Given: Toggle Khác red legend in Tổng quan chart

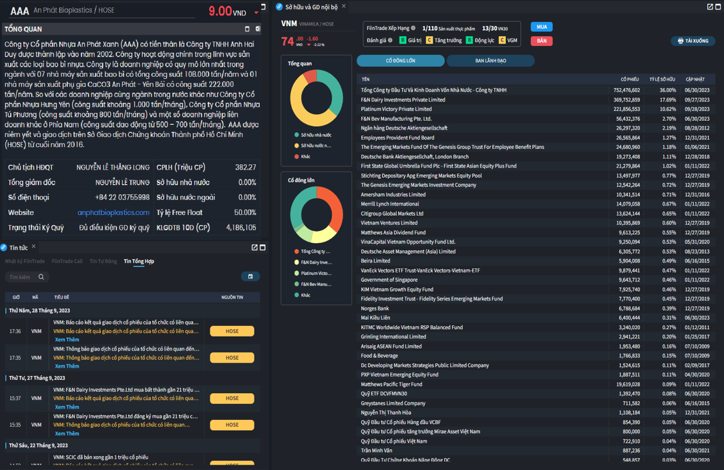Looking at the screenshot, I should 303,156.
